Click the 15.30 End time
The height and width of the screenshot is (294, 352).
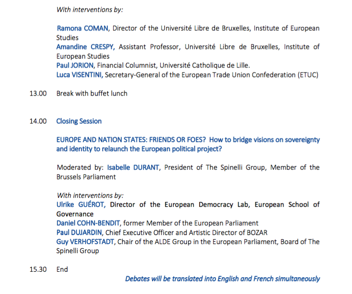click(x=38, y=269)
